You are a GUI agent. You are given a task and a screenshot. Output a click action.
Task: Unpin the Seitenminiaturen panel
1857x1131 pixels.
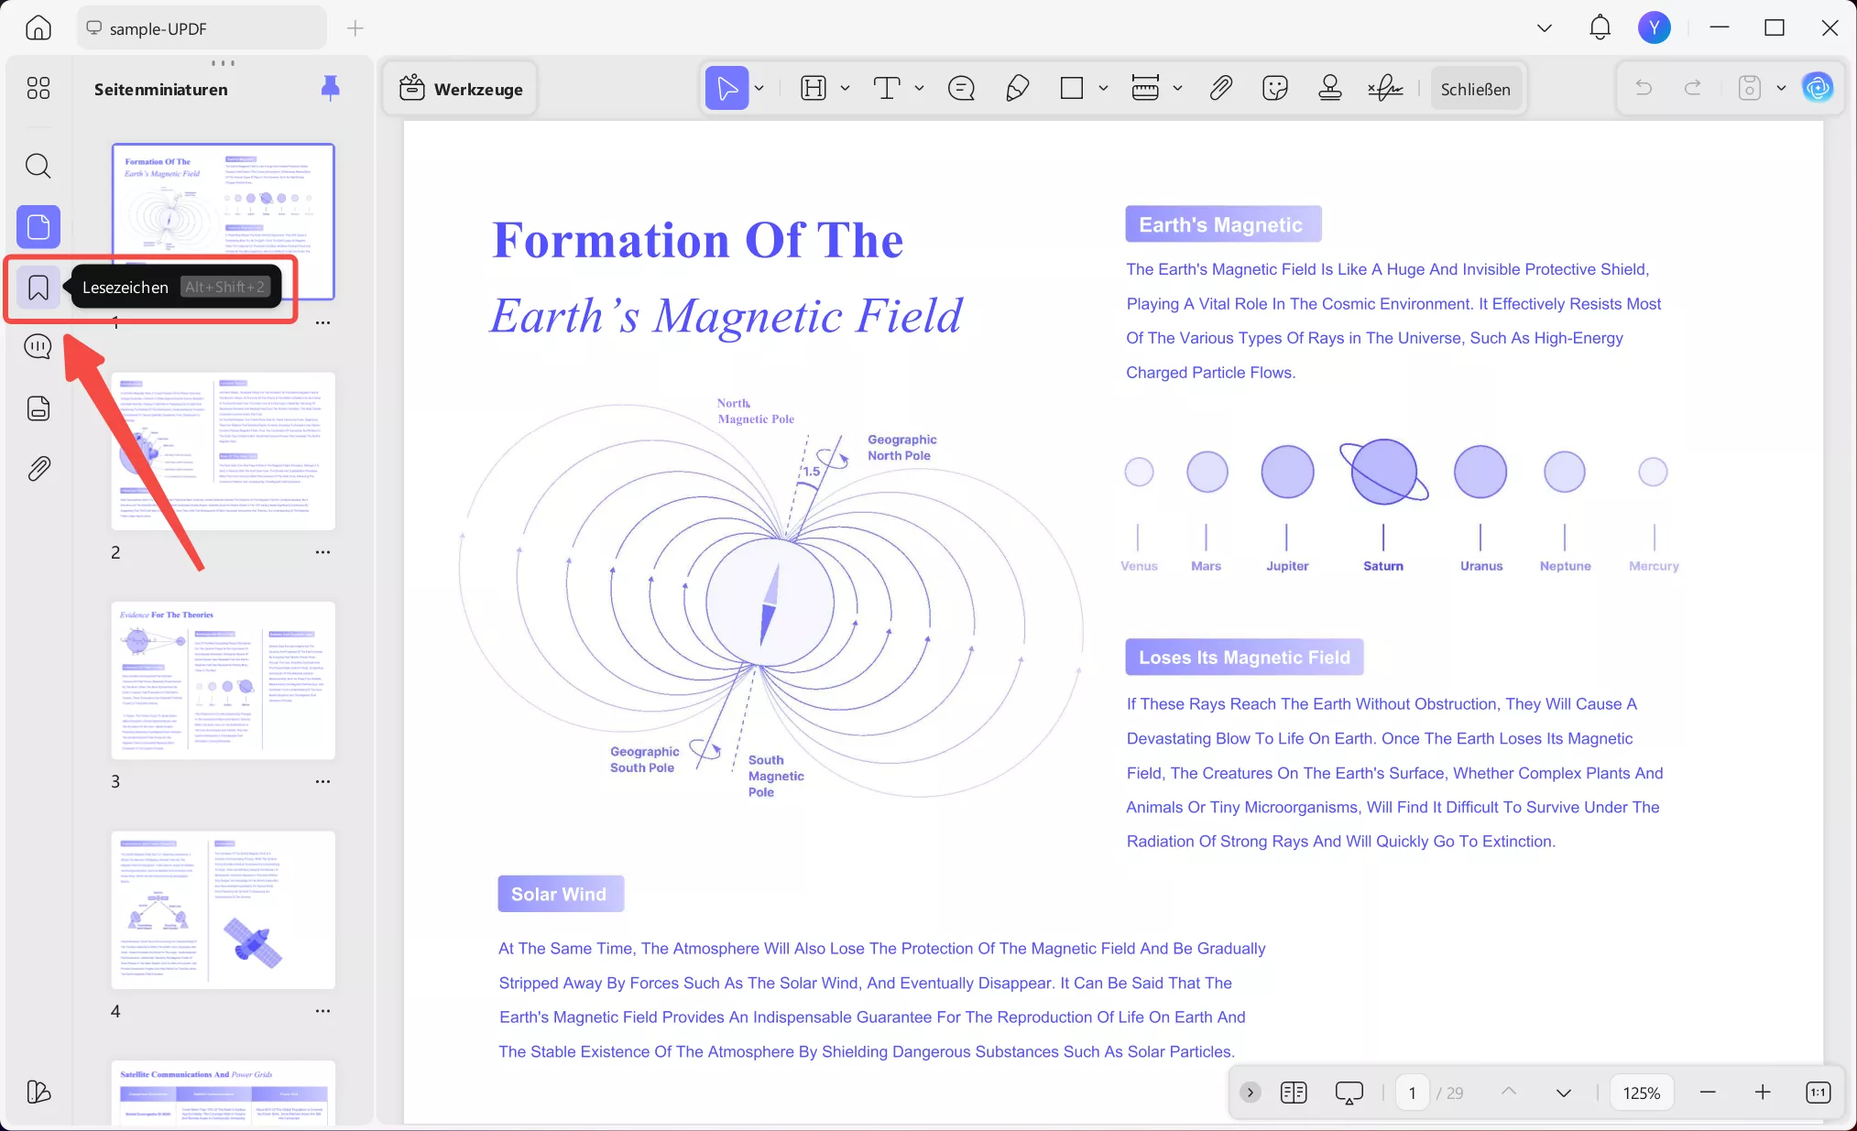tap(331, 88)
